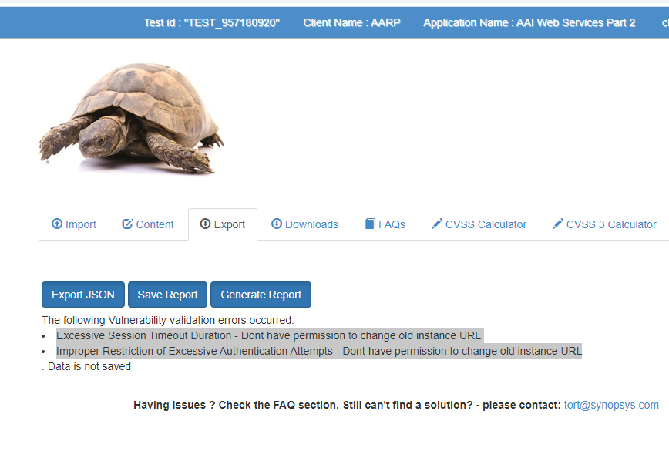Switch to the Content tab
This screenshot has height=458, width=669.
click(148, 224)
